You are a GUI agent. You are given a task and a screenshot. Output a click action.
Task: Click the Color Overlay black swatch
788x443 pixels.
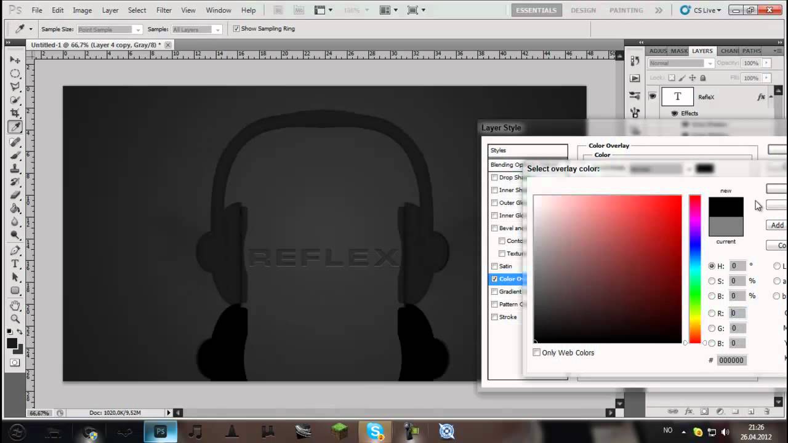click(x=705, y=169)
